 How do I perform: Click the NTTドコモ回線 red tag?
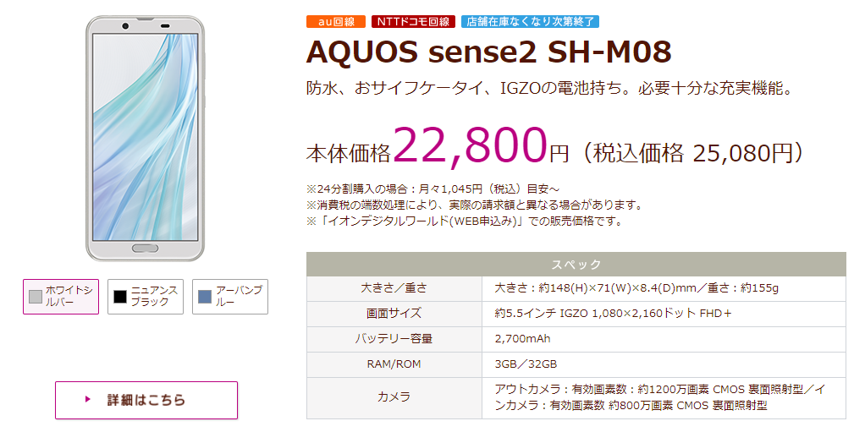point(413,21)
